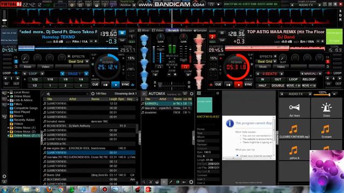Sort file list by Artist column
The height and width of the screenshot is (193, 344).
coord(73,99)
